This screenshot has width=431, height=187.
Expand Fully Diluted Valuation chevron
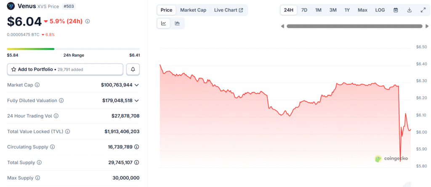pos(137,101)
